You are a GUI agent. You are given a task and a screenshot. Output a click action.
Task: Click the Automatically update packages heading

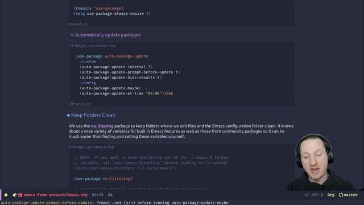107,35
